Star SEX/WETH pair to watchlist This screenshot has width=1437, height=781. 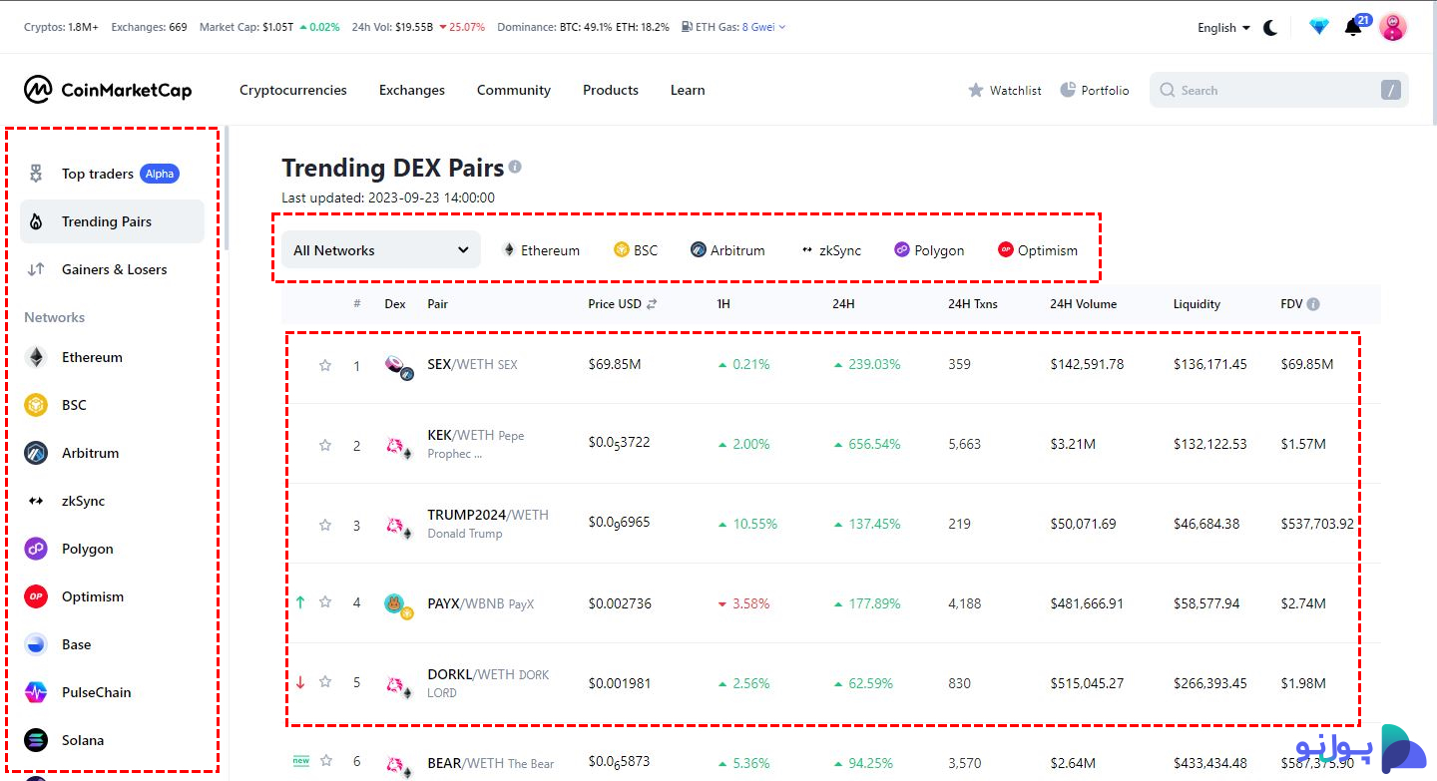point(324,365)
